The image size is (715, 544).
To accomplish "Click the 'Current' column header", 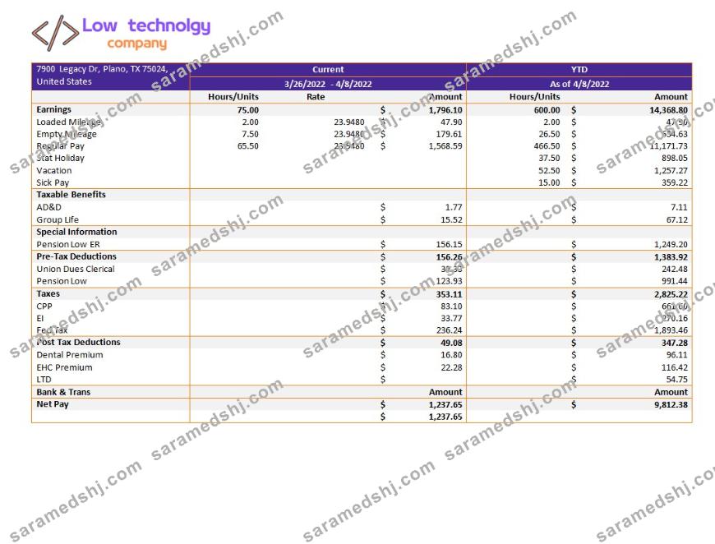I will [328, 69].
